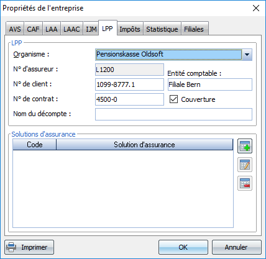266x259 pixels.
Task: Confirm with the OK button
Action: coord(183,247)
